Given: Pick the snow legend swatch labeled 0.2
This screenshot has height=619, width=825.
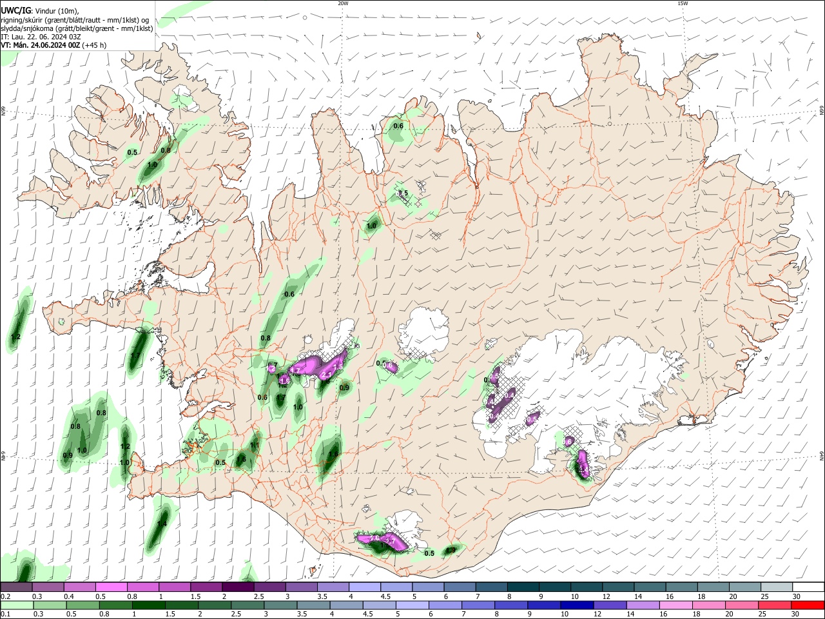Looking at the screenshot, I should pos(16,587).
